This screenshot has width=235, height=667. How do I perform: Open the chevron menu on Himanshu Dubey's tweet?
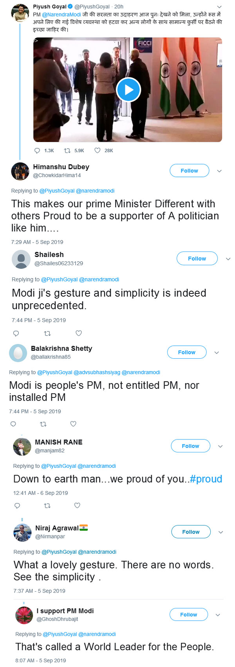coord(219,171)
